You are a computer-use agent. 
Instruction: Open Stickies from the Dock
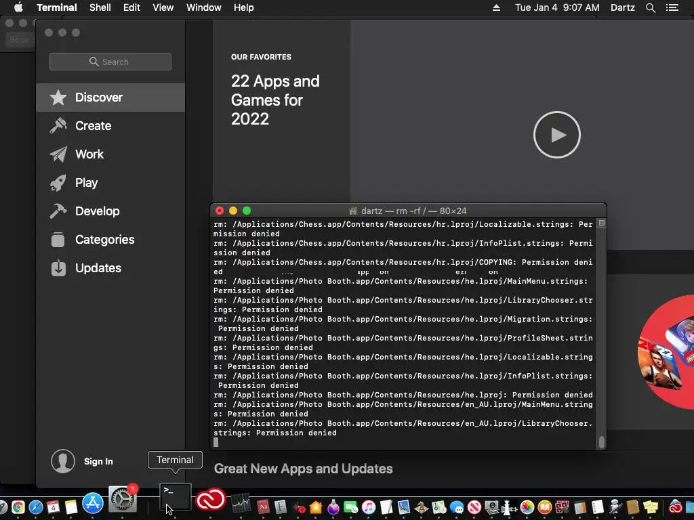tap(651, 507)
